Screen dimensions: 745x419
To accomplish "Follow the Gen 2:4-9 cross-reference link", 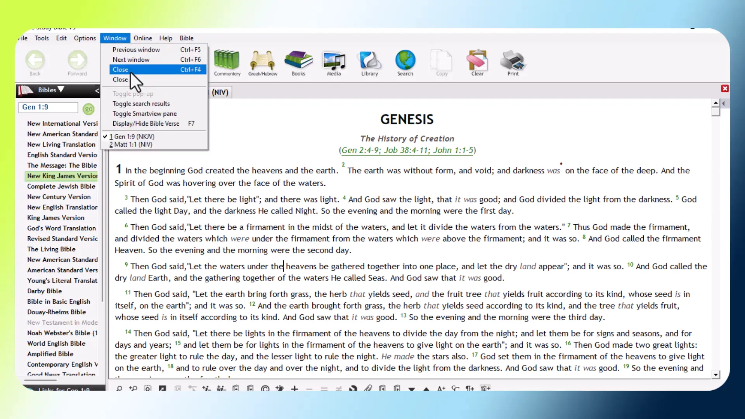I will pos(360,150).
